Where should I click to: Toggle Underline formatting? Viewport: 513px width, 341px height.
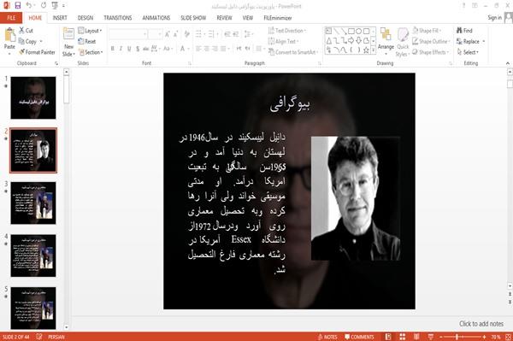(x=129, y=49)
